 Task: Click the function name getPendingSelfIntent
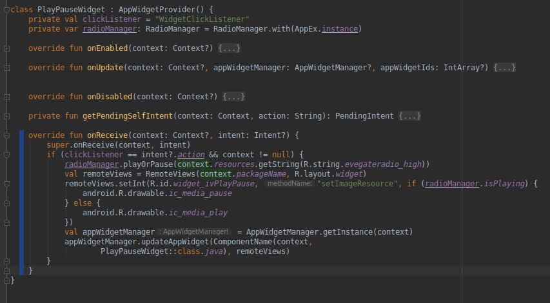(x=128, y=116)
